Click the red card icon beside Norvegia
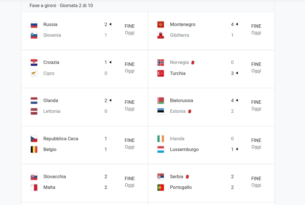Viewport: 305px width, 205px height. coord(193,62)
